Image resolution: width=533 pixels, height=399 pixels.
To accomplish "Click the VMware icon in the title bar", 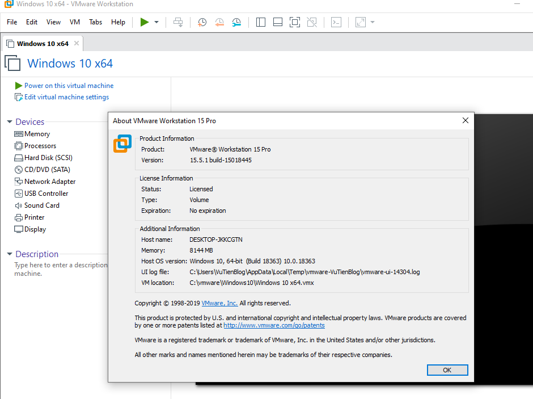I will [9, 4].
